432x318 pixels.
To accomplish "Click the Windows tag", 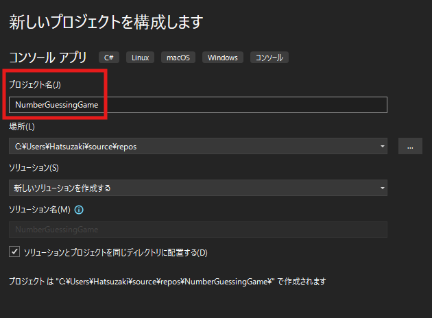I will pos(223,58).
